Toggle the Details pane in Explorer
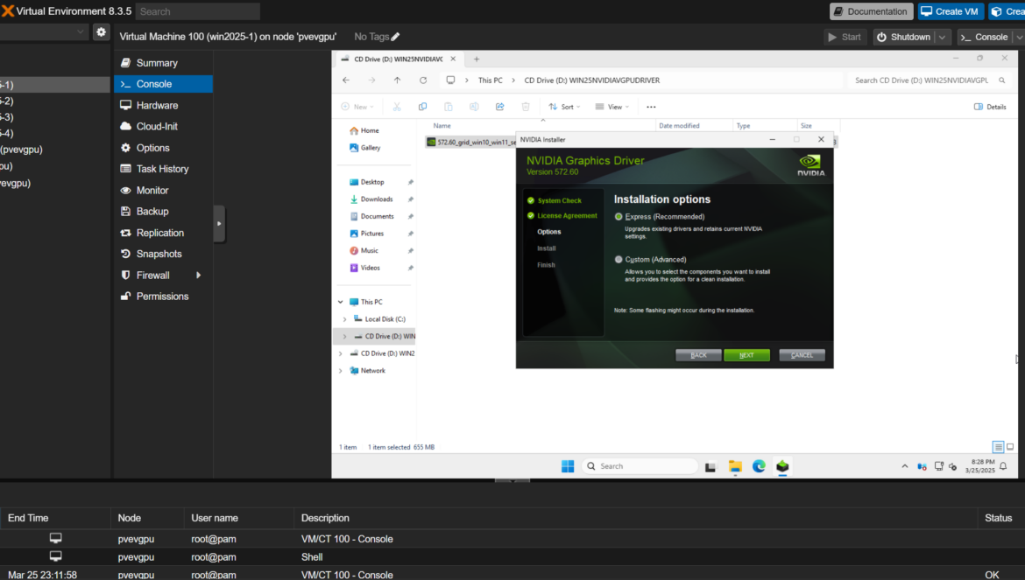1025x580 pixels. point(990,107)
